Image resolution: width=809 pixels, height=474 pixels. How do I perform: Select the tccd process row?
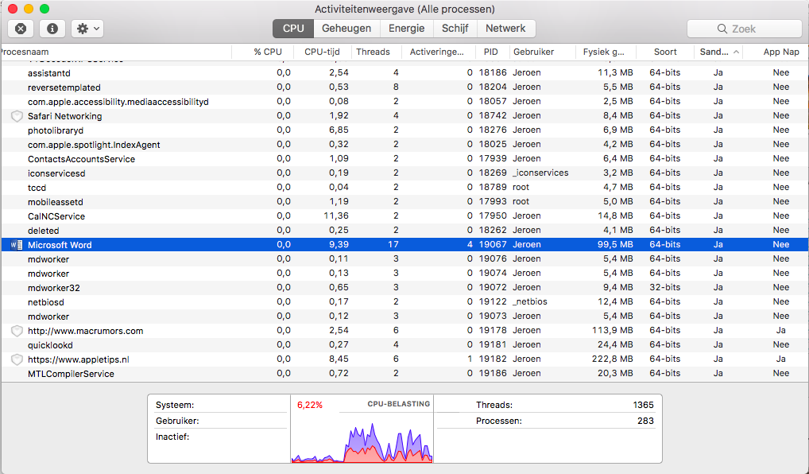[404, 188]
